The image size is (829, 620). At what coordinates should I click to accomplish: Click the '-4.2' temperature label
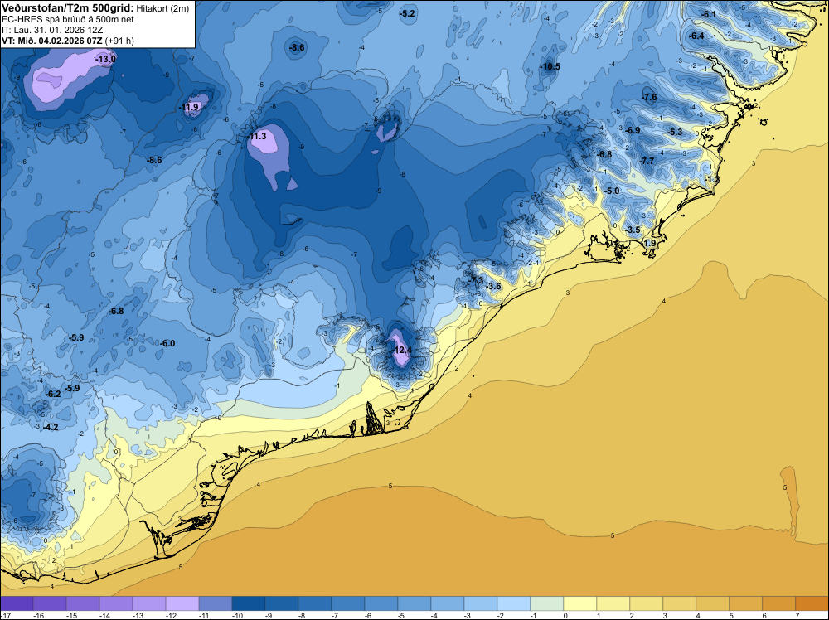51,427
